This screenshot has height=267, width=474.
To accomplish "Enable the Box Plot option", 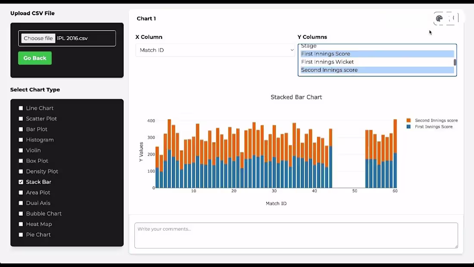I will pos(21,160).
